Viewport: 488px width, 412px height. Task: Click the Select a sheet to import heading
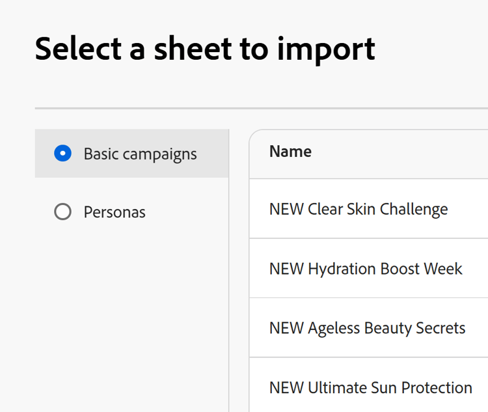coord(205,49)
